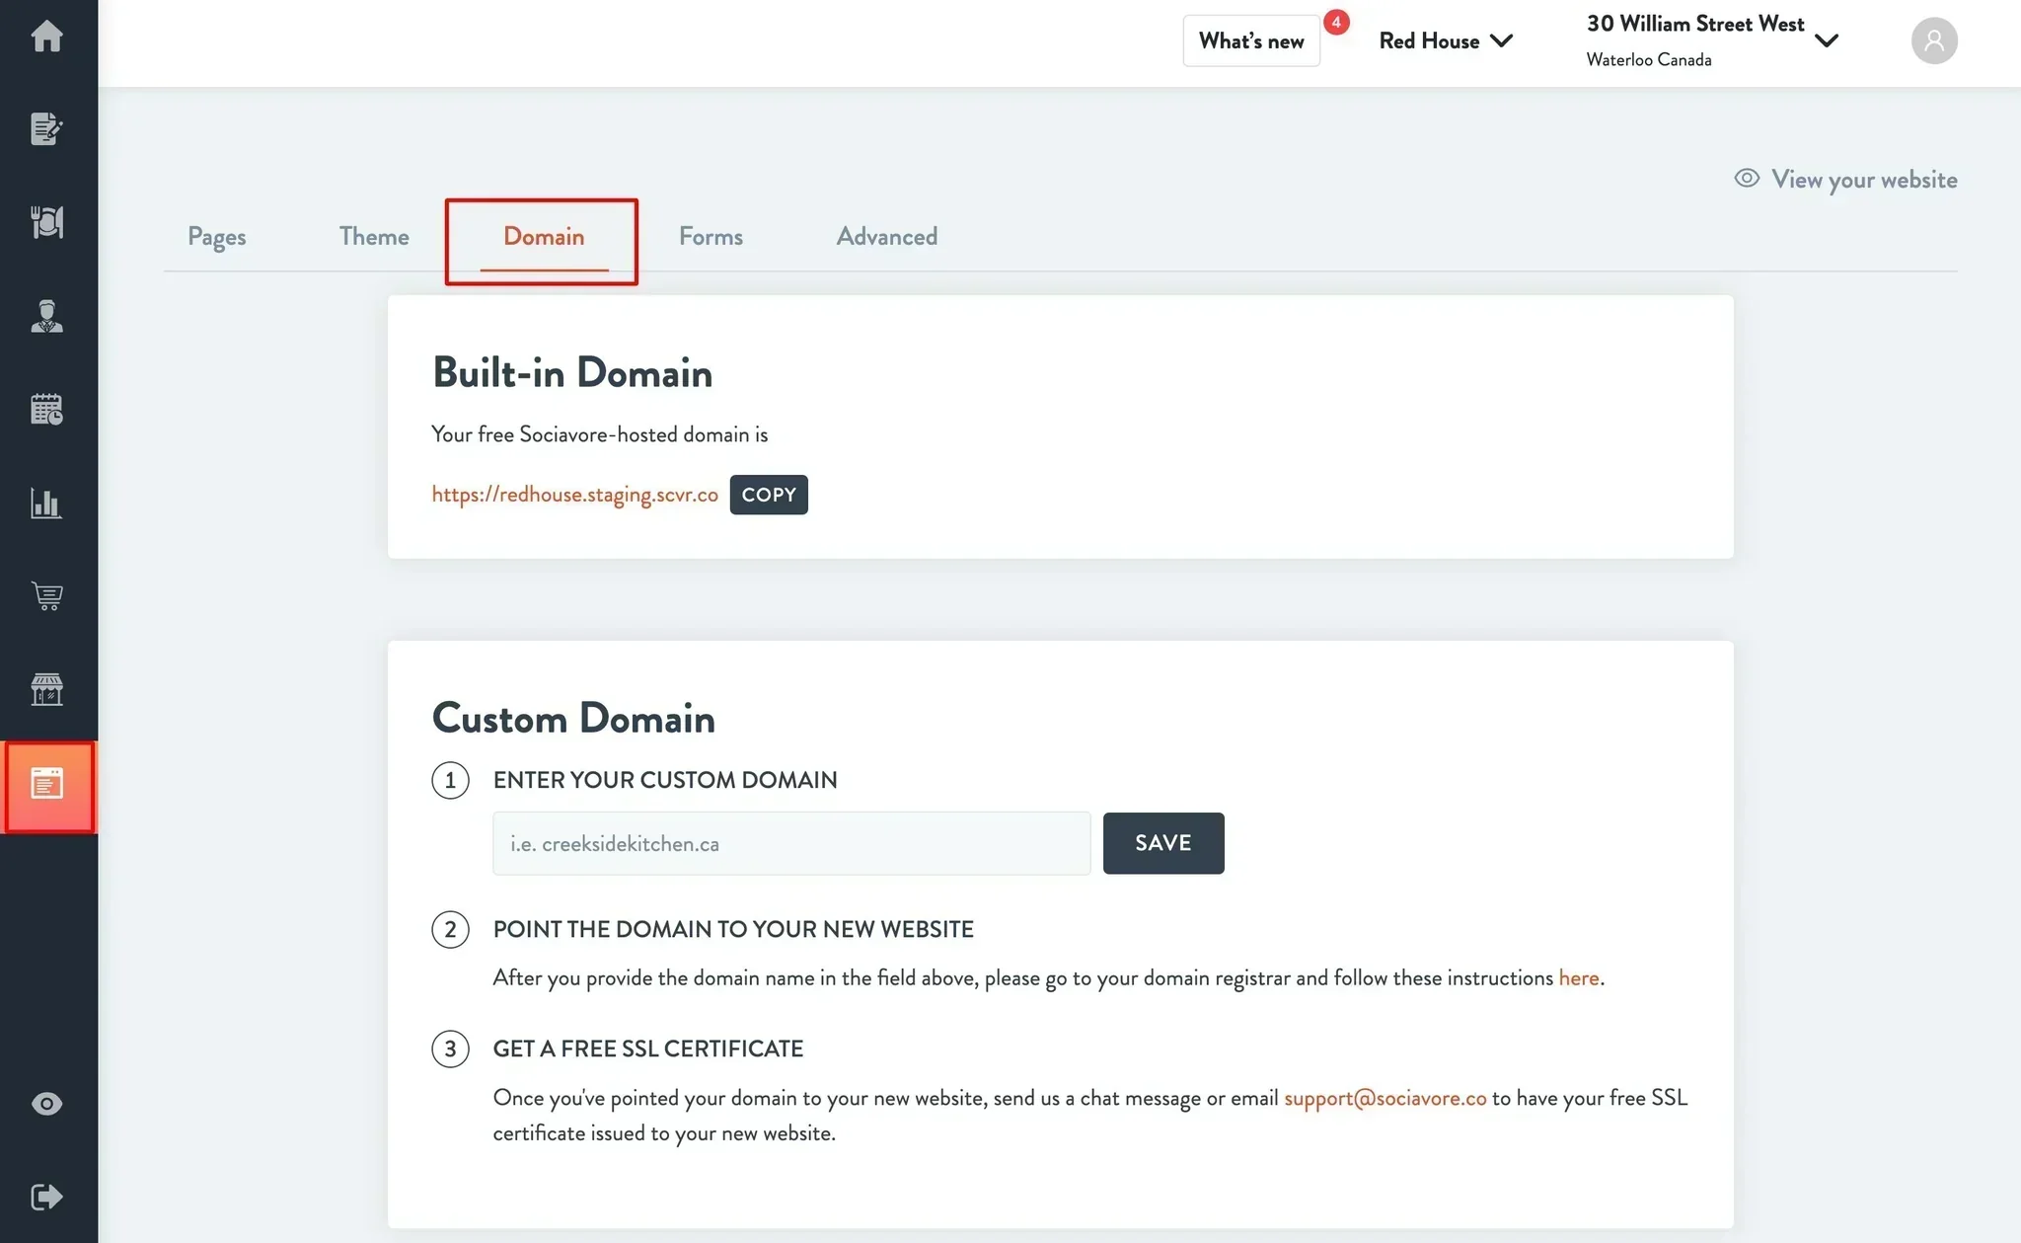Click 'GET A FREE SSL CERTIFICATE' label

point(648,1049)
